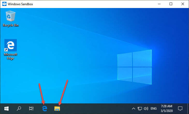Screen dimensions: 189x114
Task: Click the "Windows Sandbox" title text
Action: pos(20,4)
